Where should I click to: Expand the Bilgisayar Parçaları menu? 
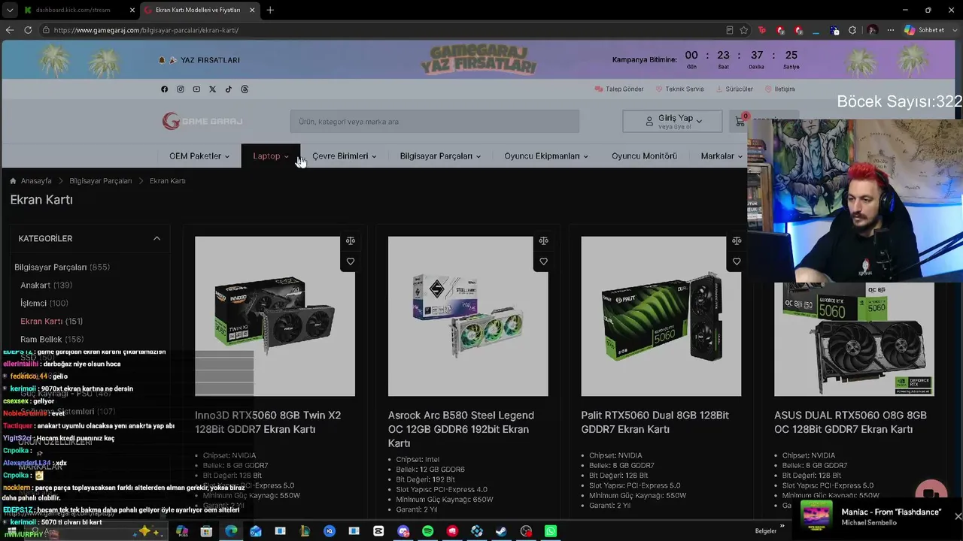coord(440,156)
